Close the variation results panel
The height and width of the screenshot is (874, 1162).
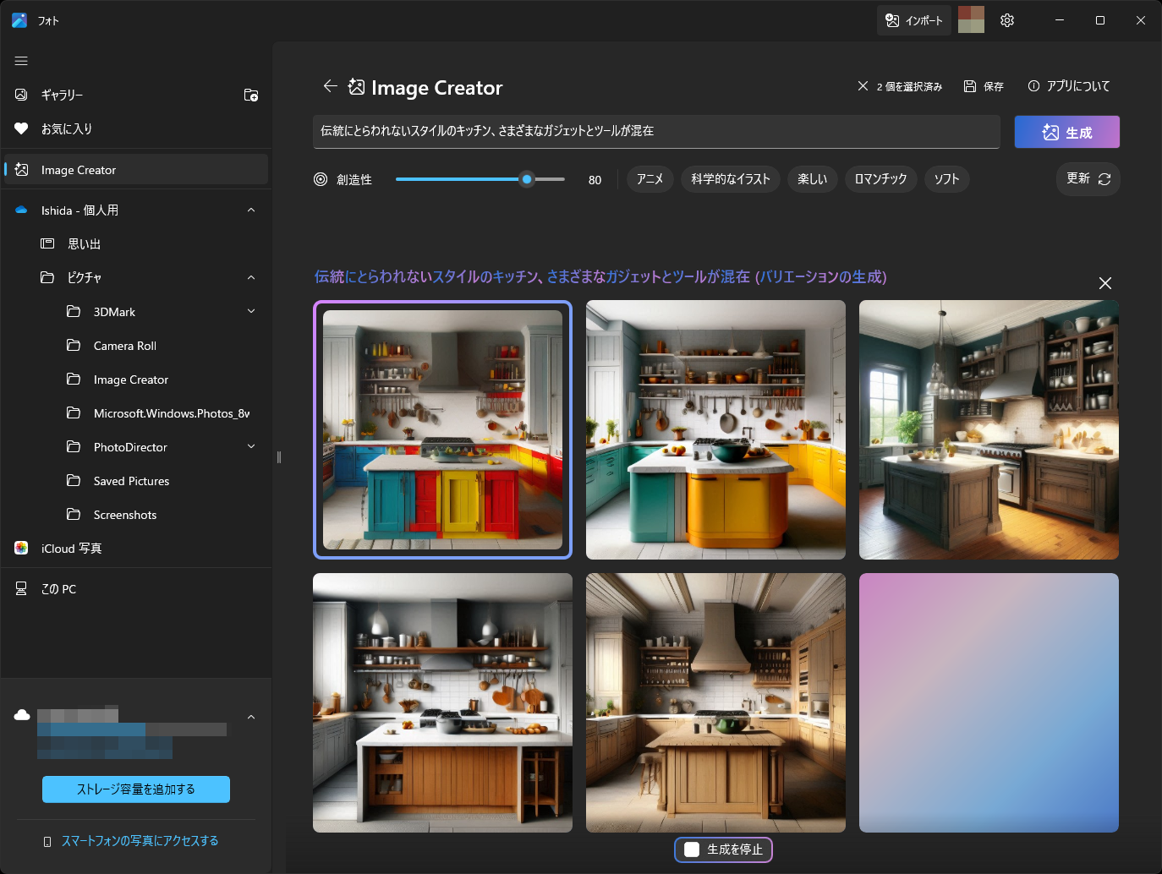1105,283
